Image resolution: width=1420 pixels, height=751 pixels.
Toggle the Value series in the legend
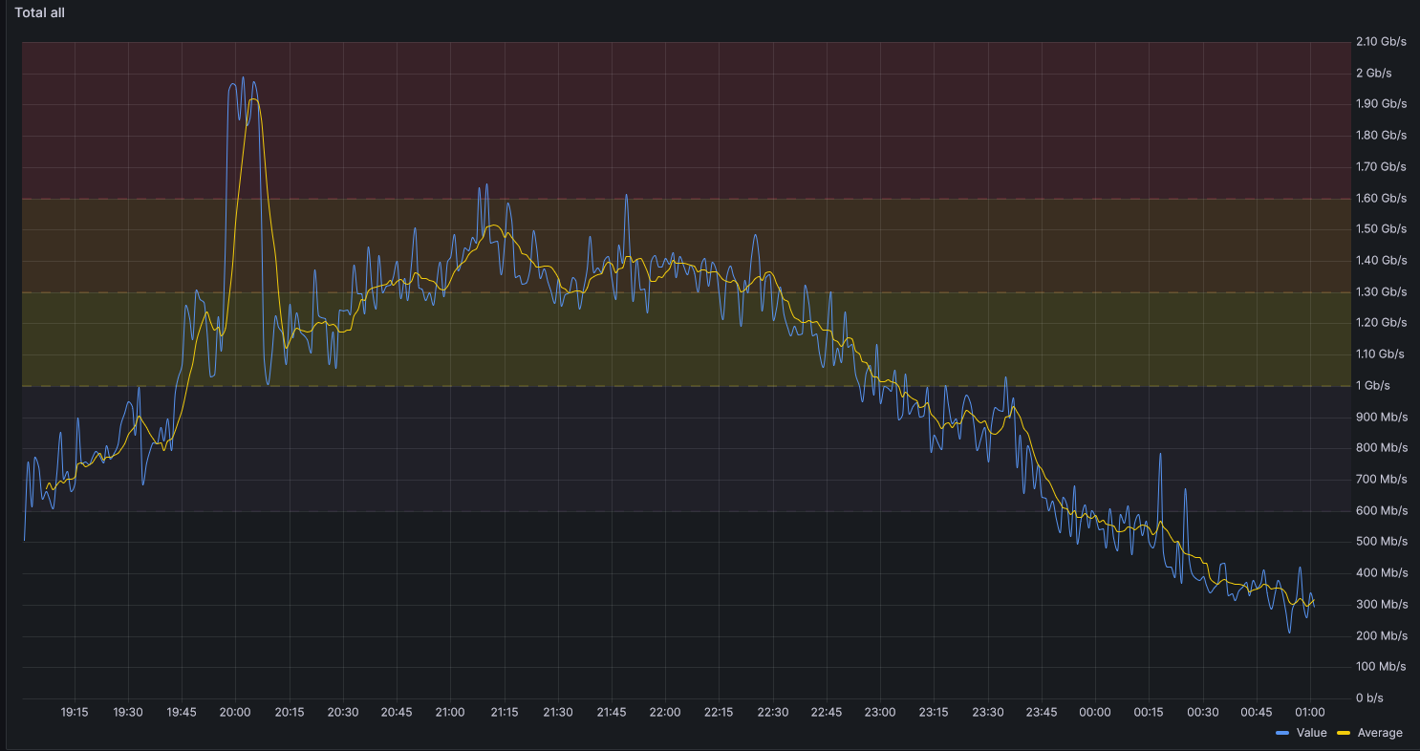pyautogui.click(x=1311, y=733)
